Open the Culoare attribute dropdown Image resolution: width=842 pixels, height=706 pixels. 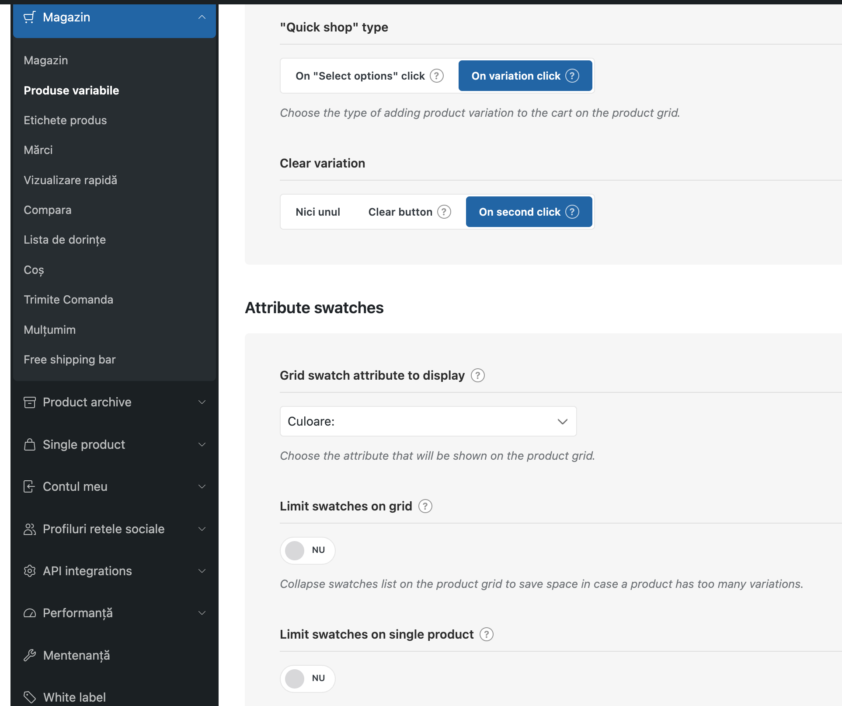[428, 421]
